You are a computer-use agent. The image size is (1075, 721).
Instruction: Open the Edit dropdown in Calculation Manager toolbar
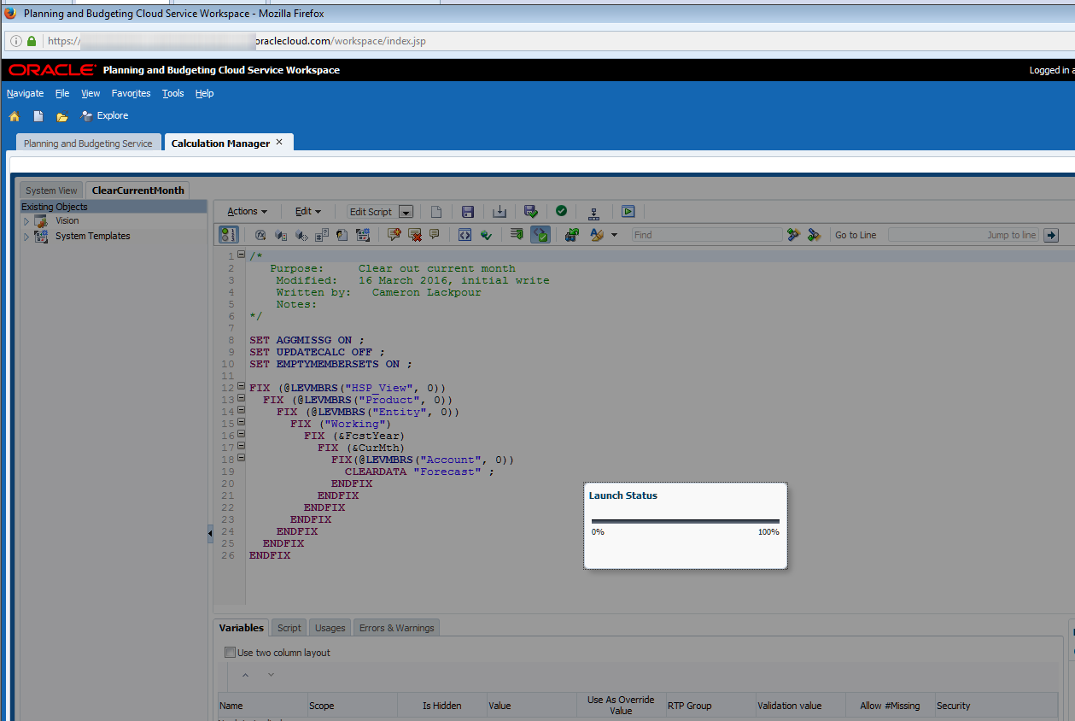(x=308, y=211)
